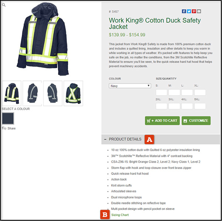Open the Sizing Chart link

pos(120,215)
